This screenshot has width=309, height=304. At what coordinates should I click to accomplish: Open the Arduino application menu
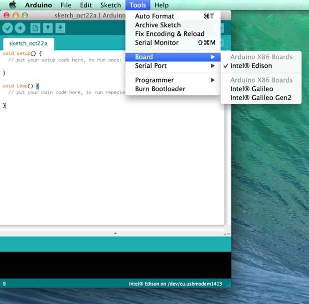38,5
